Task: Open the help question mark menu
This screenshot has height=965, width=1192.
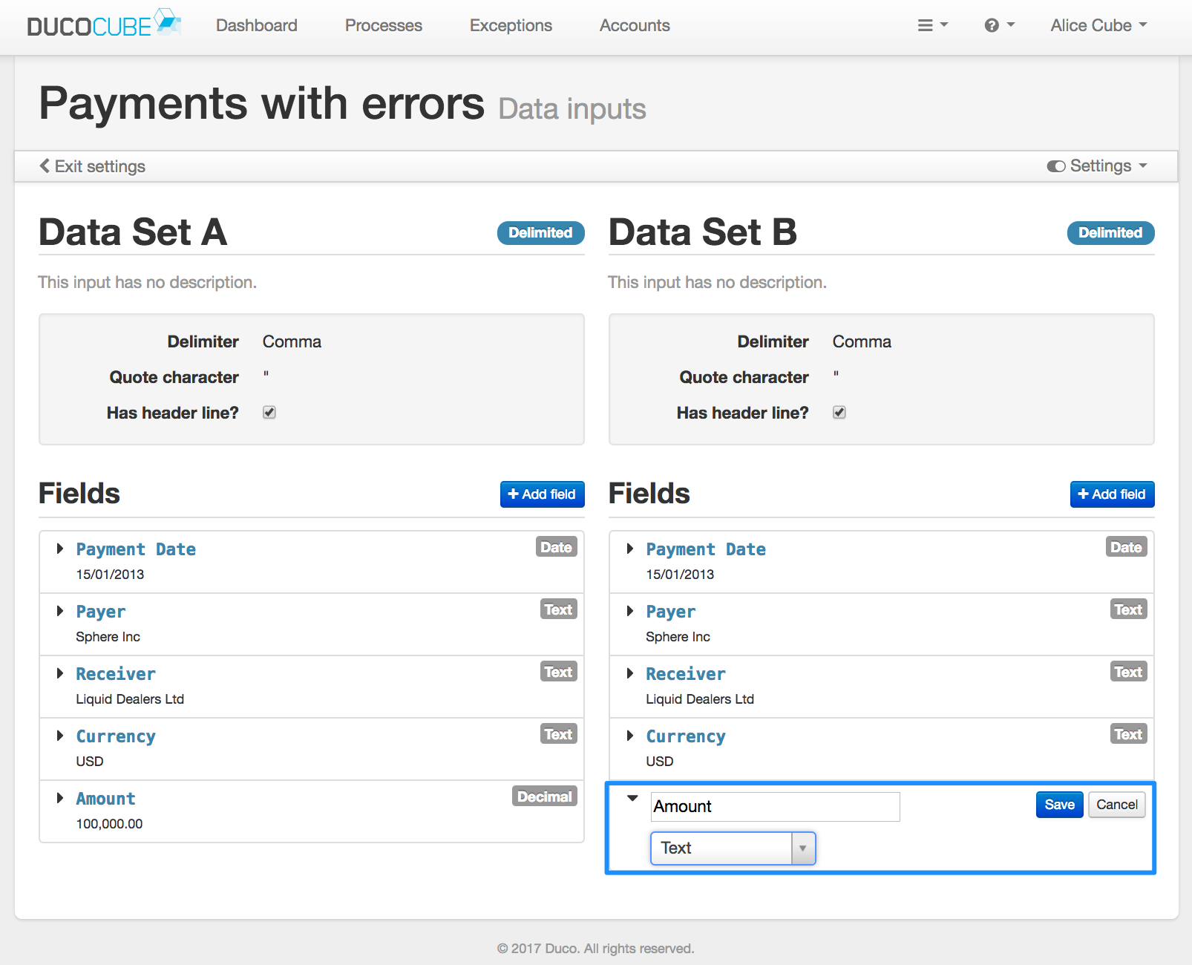Action: click(x=999, y=25)
